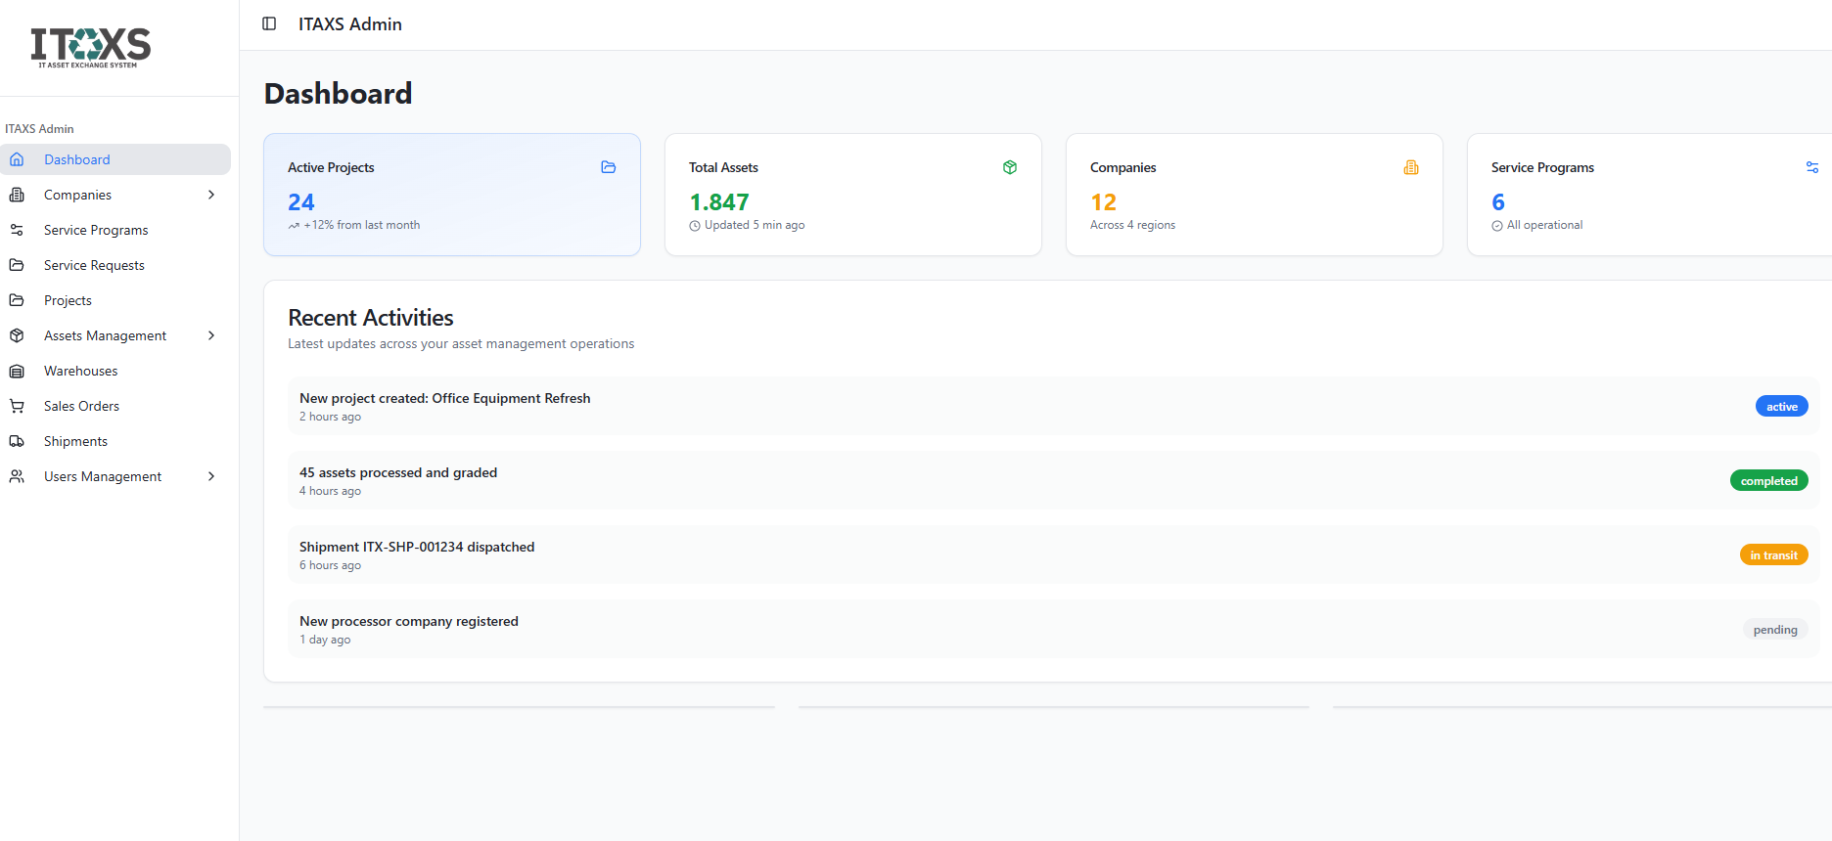Click the active status badge

(x=1781, y=407)
